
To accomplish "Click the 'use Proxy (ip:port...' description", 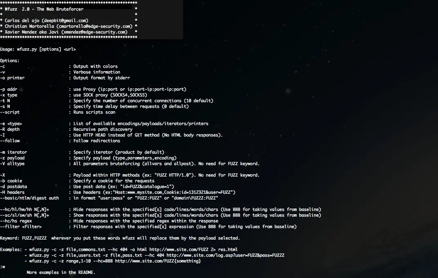I will (x=130, y=89).
